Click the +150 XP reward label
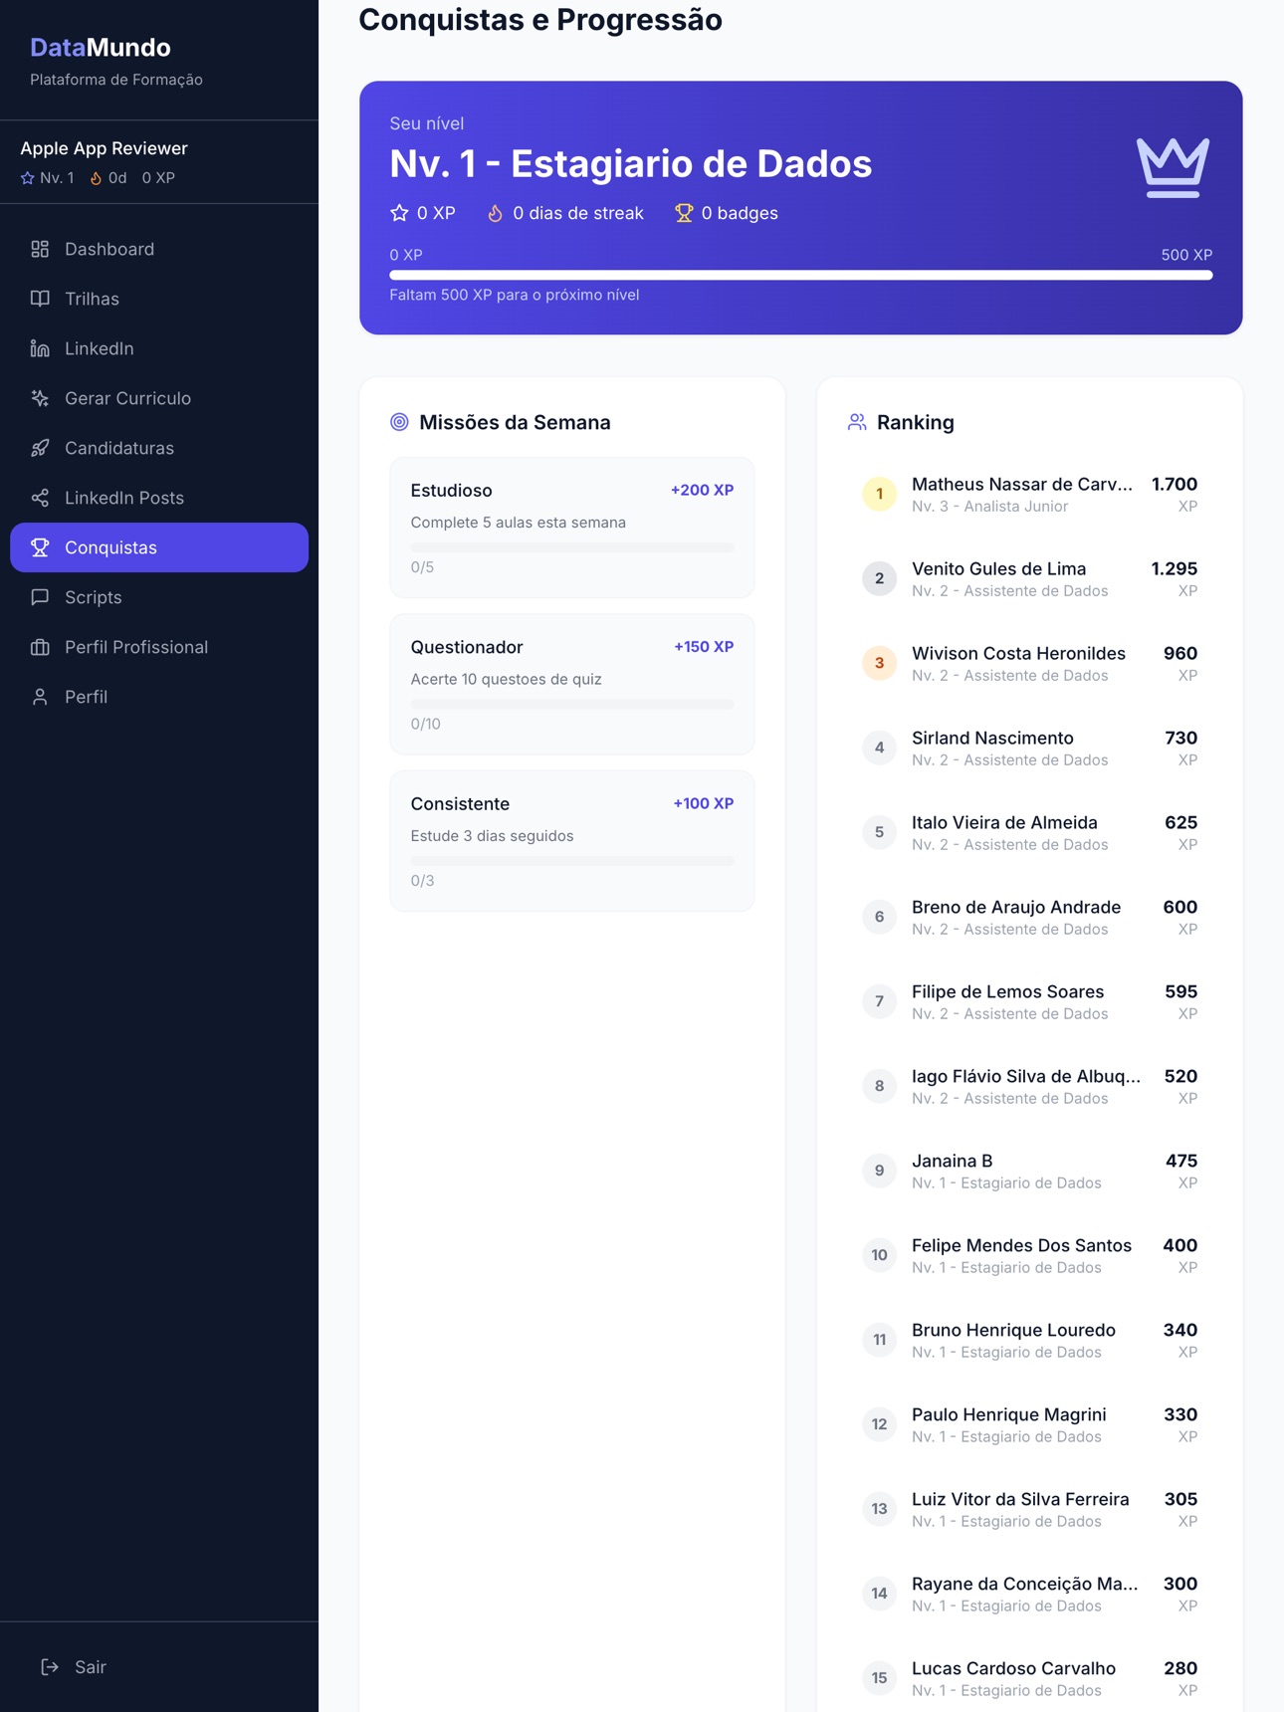Viewport: 1284px width, 1712px height. point(704,647)
